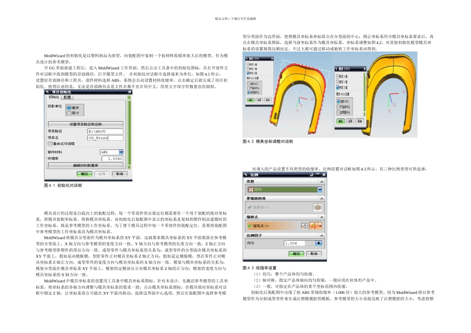Screen dimensions: 471x333
Task: Click the 均匀 type icon in the combo box
Action: click(251, 189)
